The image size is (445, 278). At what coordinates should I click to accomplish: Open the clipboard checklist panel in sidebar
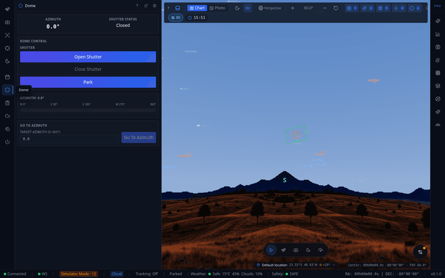[7, 103]
